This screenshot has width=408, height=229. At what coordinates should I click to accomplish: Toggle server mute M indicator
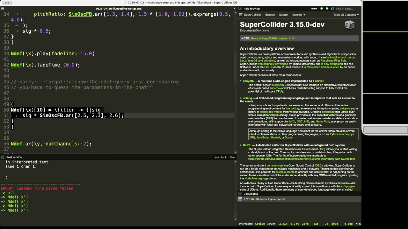357,224
